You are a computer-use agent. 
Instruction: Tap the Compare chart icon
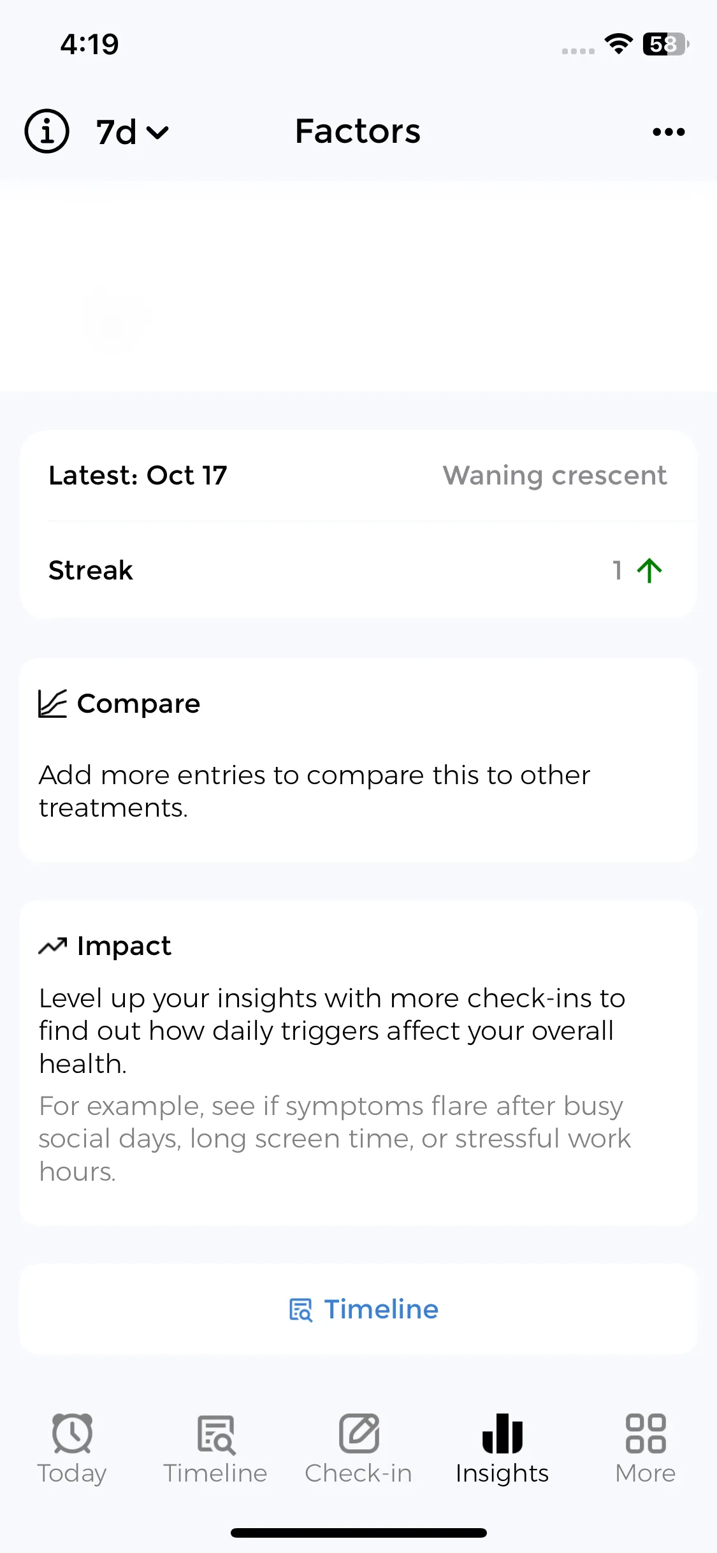pos(52,704)
